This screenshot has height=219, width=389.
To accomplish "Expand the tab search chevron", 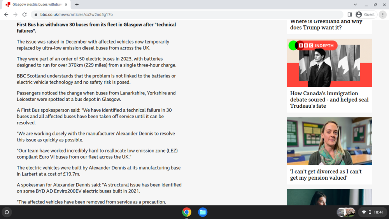I will point(355,4).
